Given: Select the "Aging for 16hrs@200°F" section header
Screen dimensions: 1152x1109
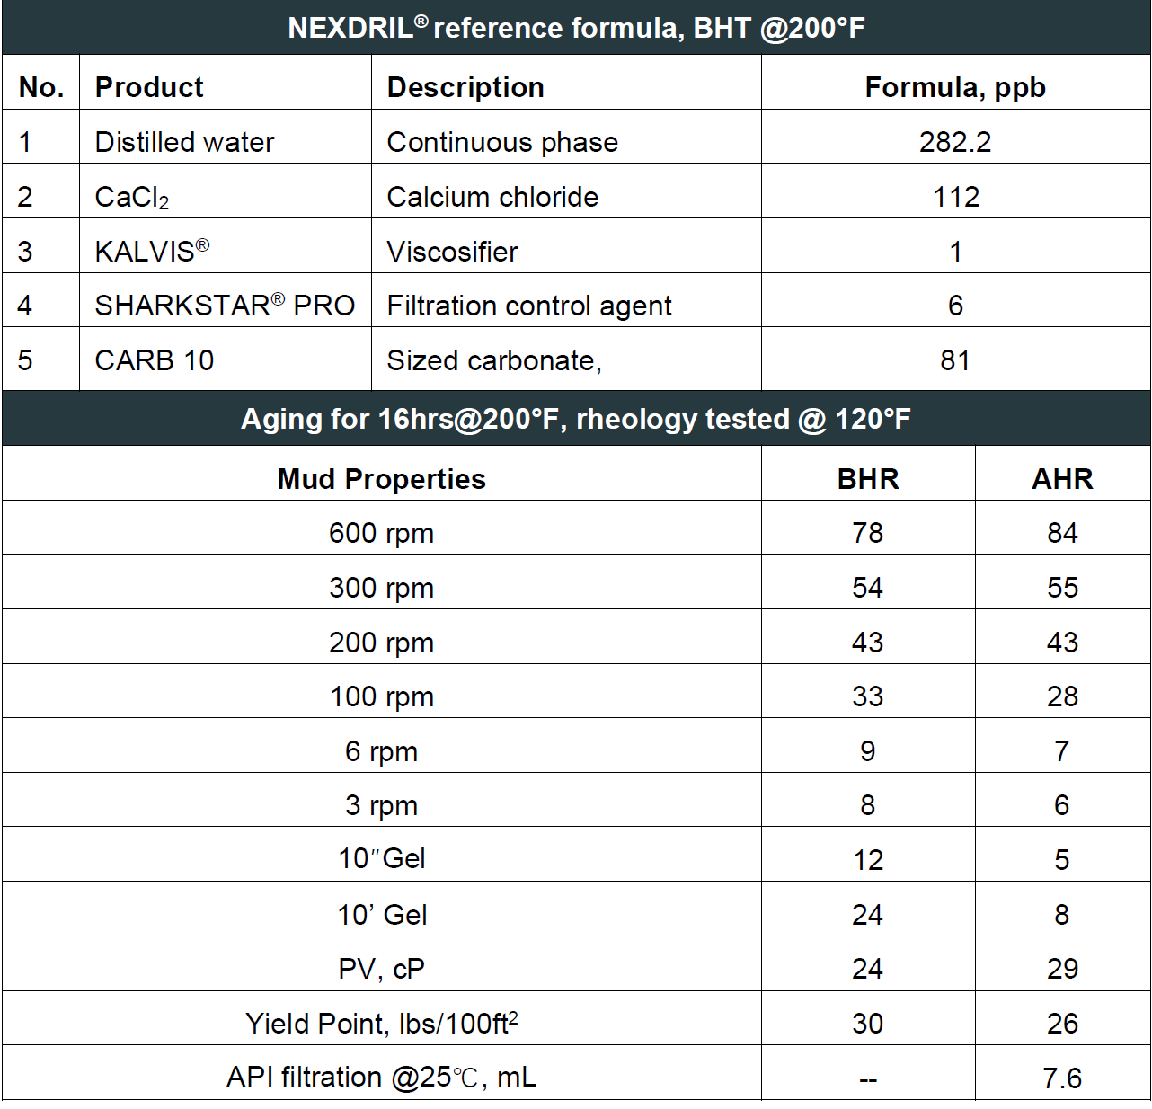Looking at the screenshot, I should (576, 419).
